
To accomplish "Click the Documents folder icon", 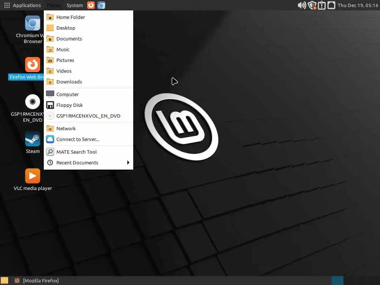I will click(x=50, y=39).
